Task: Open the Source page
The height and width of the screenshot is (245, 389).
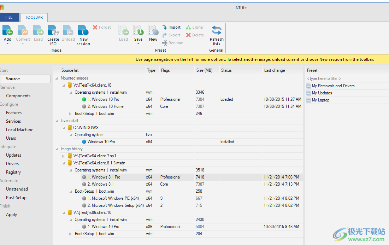Action: tap(25, 79)
